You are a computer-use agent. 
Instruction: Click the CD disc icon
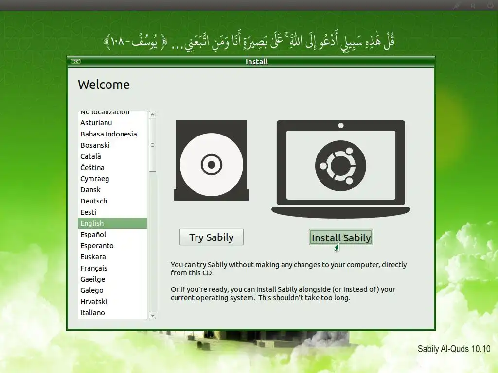pos(212,160)
